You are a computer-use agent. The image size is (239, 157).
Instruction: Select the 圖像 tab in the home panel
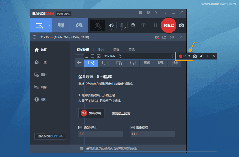[x=116, y=50]
